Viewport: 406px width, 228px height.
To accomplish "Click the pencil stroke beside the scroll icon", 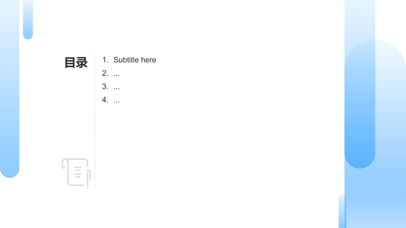I will pos(88,179).
